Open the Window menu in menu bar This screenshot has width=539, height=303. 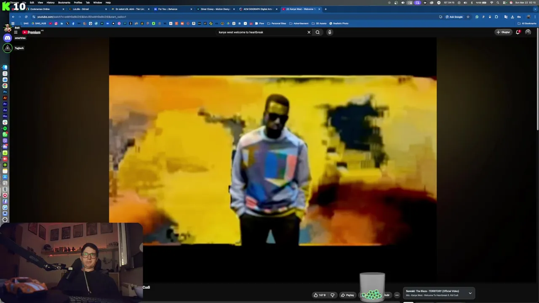pyautogui.click(x=97, y=3)
